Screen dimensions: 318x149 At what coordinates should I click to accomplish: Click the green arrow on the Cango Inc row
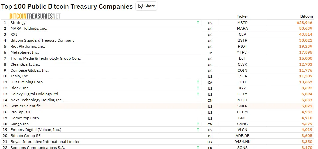pyautogui.click(x=198, y=124)
